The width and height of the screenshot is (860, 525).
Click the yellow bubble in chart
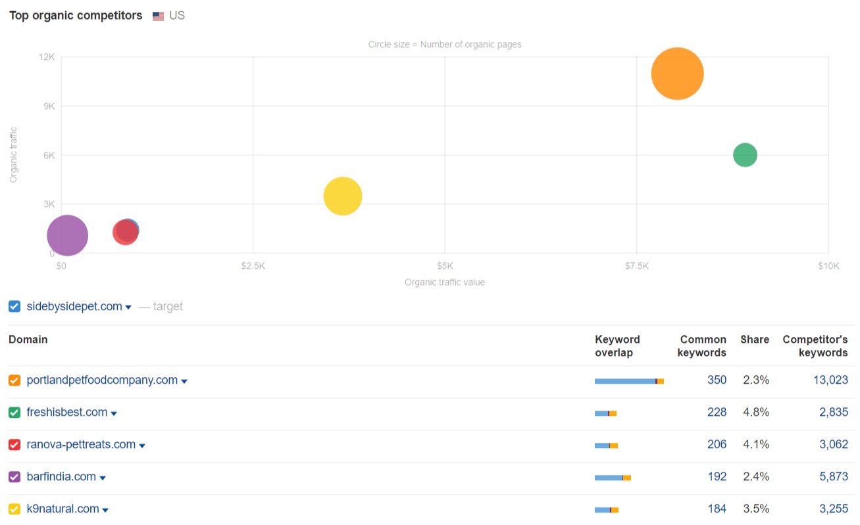click(342, 196)
